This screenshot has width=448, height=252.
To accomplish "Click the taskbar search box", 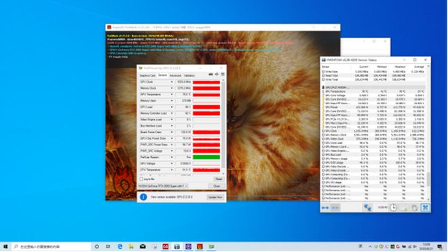I will pyautogui.click(x=52, y=247).
